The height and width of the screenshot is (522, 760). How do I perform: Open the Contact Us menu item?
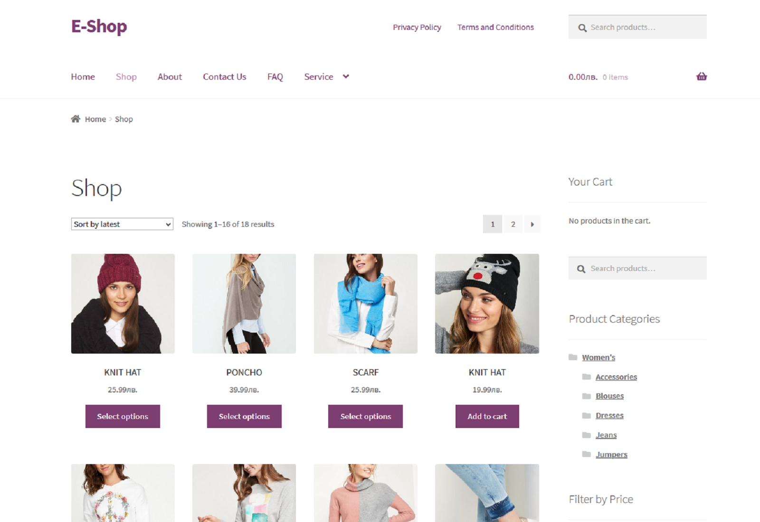point(225,77)
